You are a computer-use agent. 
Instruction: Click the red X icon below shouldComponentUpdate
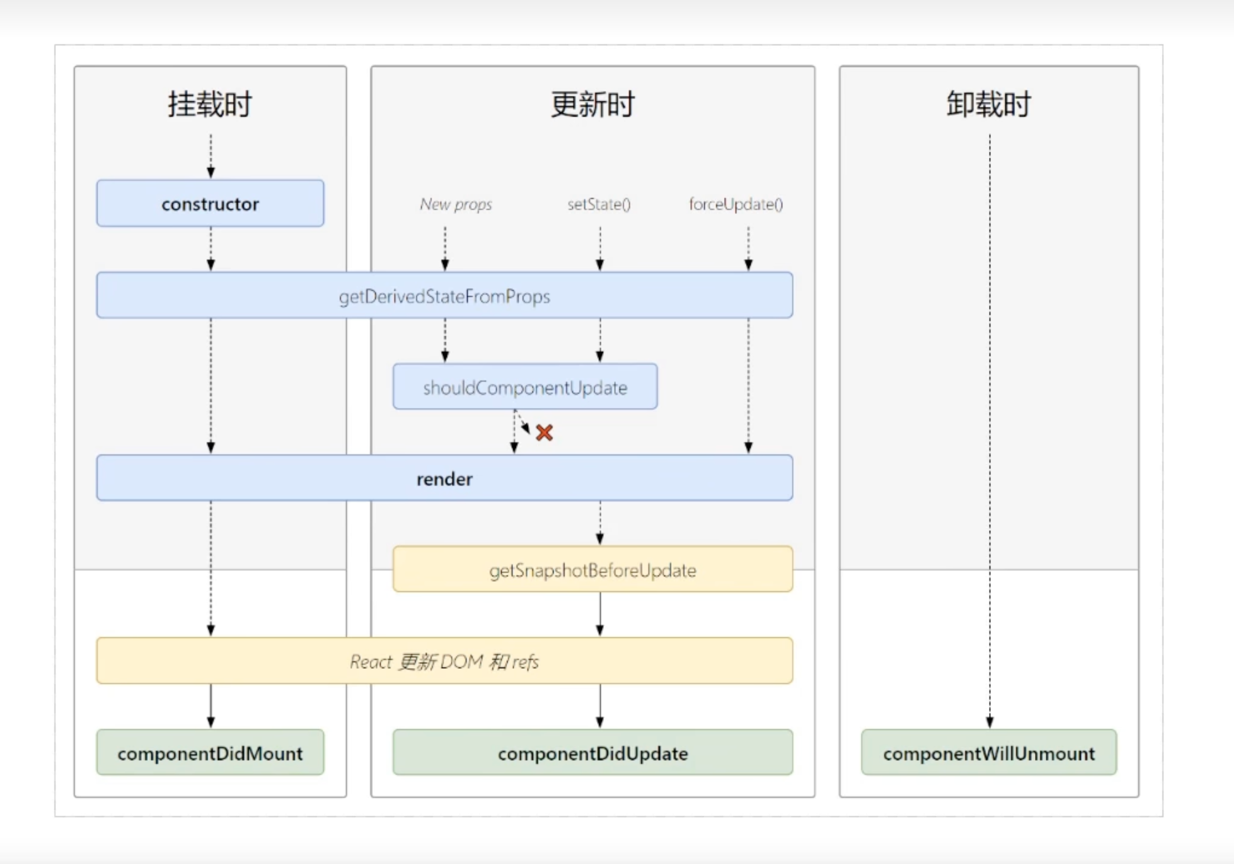coord(544,432)
